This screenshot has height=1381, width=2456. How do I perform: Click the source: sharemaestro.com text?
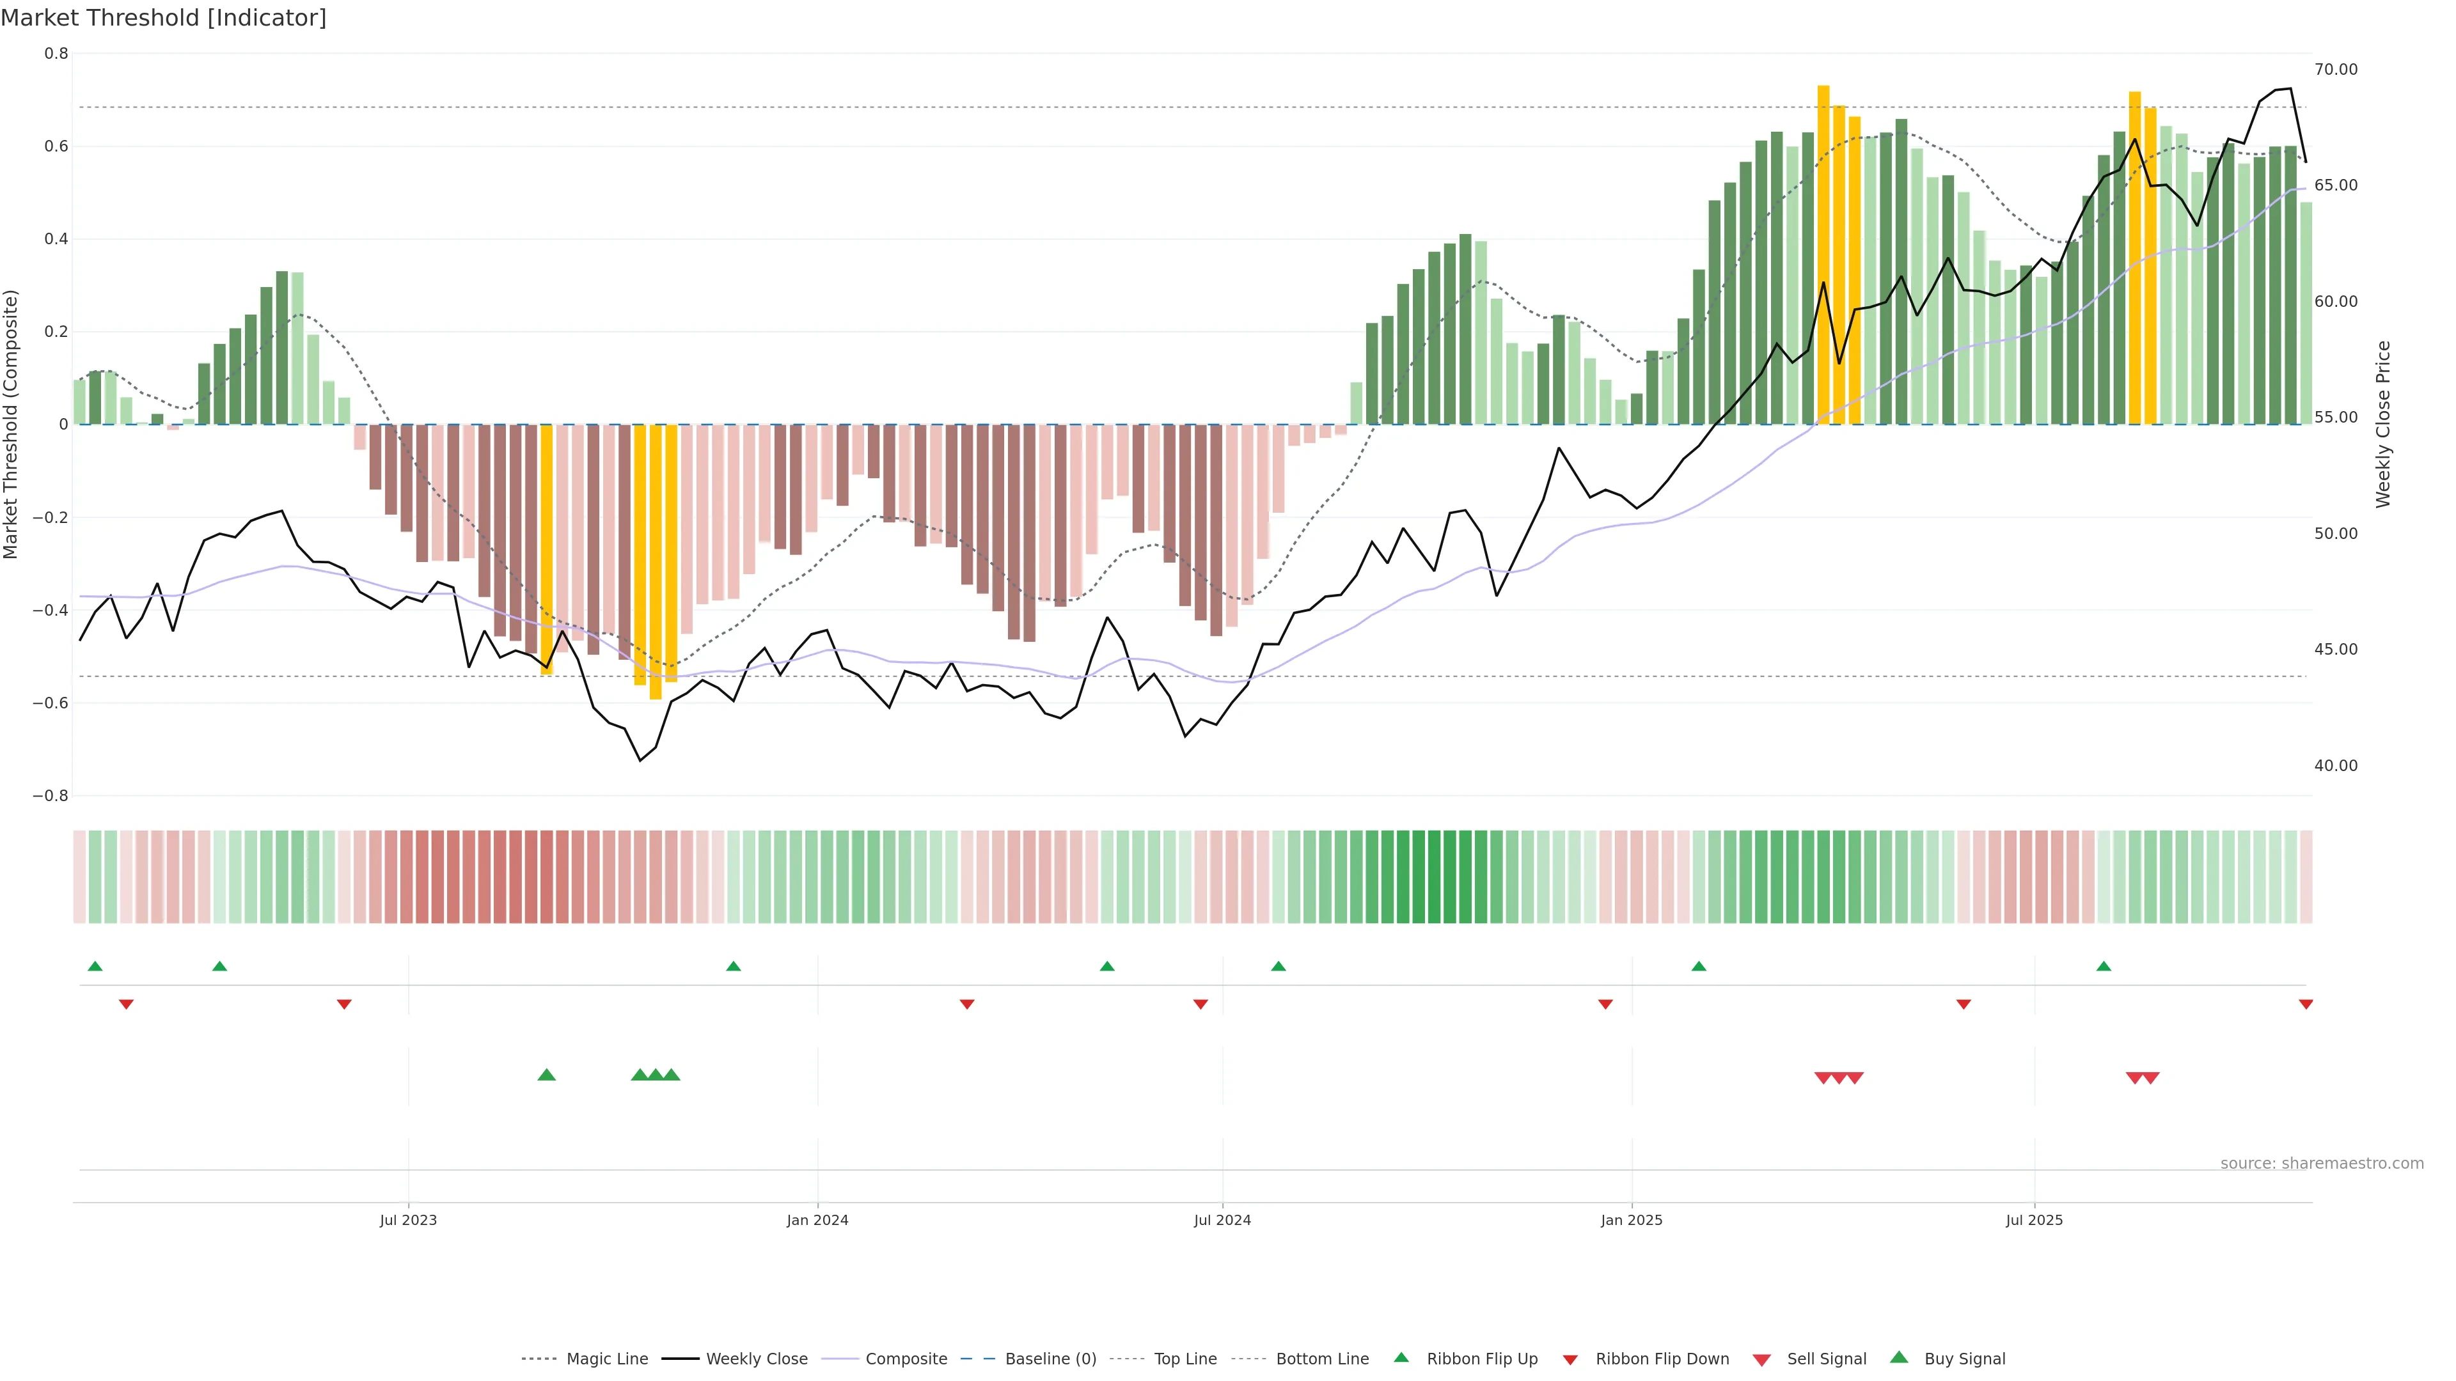click(2322, 1164)
